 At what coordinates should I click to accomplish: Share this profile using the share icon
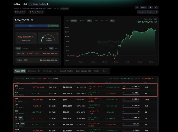(x=156, y=7)
